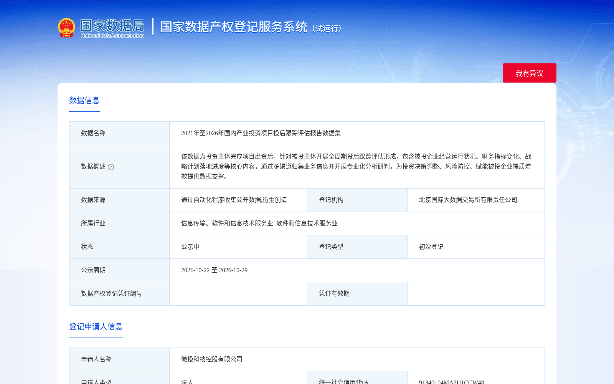Click the date range 2026-10-22 至 2026-10-29
The height and width of the screenshot is (384, 614).
pyautogui.click(x=215, y=270)
